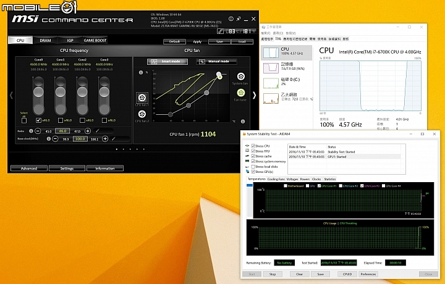Screen dimensions: 445x284
Task: Enable Motherboard temperature graph checkbox
Action: pos(286,186)
